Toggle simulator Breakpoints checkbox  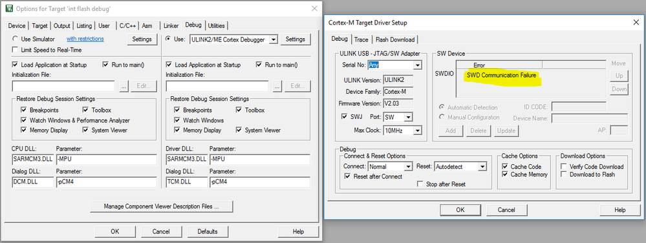(23, 110)
